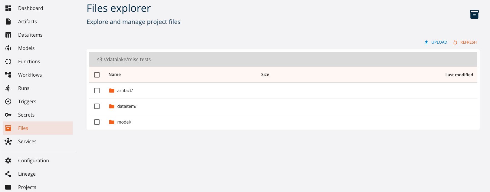The height and width of the screenshot is (192, 490).
Task: Open the Models section icon
Action: [x=8, y=48]
